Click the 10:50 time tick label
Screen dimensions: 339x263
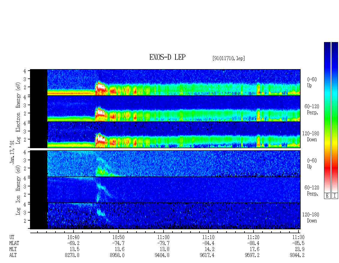[118, 237]
